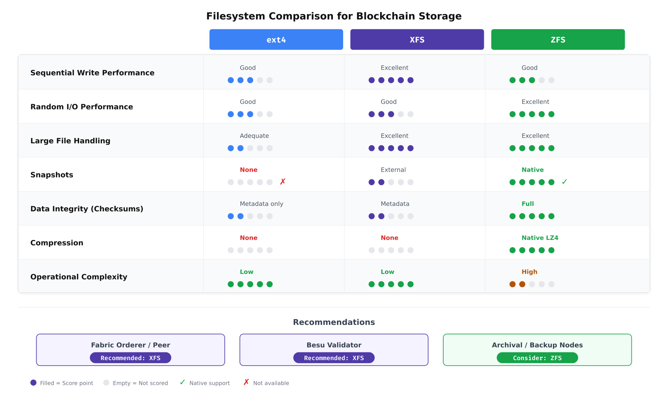The image size is (668, 395).
Task: Select the ext4 column header
Action: (276, 40)
